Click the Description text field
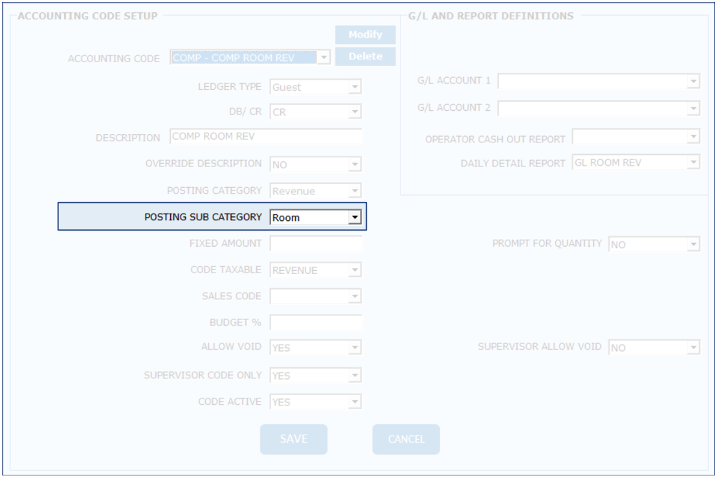 pos(266,137)
